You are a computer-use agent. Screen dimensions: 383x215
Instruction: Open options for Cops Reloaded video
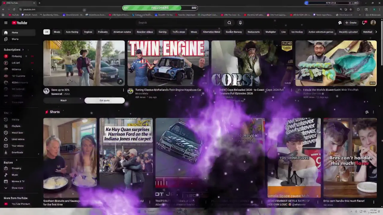291,90
